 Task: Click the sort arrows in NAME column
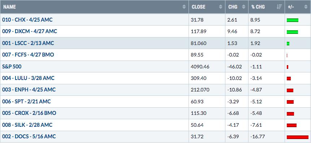pos(184,7)
